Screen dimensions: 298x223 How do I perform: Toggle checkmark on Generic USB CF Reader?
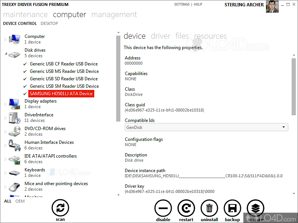[x=25, y=64]
